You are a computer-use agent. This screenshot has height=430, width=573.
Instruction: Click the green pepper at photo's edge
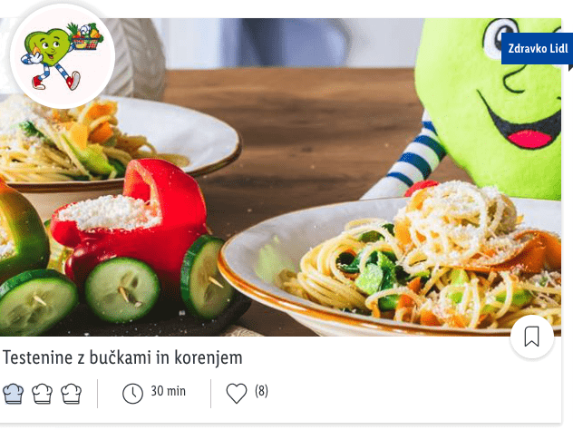coord(22,234)
